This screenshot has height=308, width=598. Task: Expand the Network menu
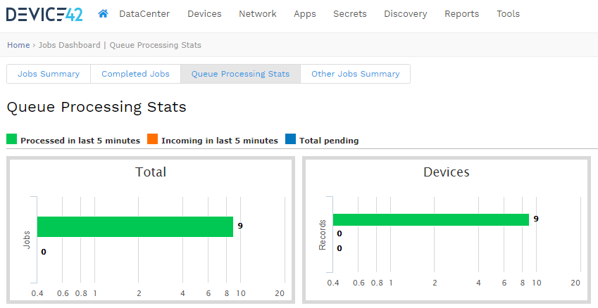click(257, 13)
